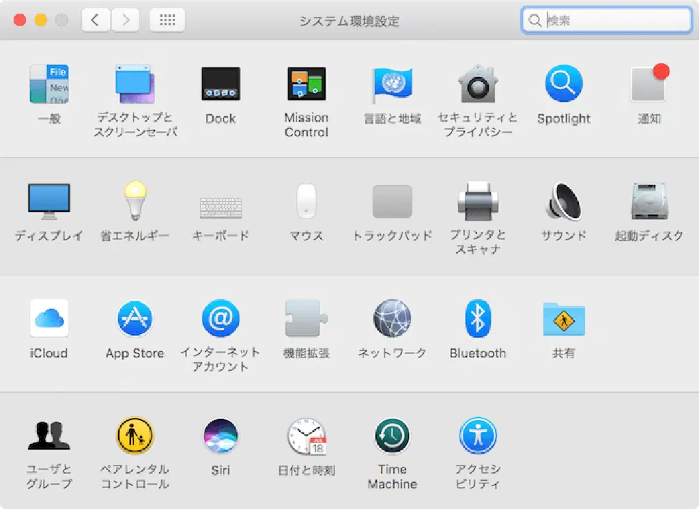
Task: Open Time Machine settings
Action: coord(392,437)
